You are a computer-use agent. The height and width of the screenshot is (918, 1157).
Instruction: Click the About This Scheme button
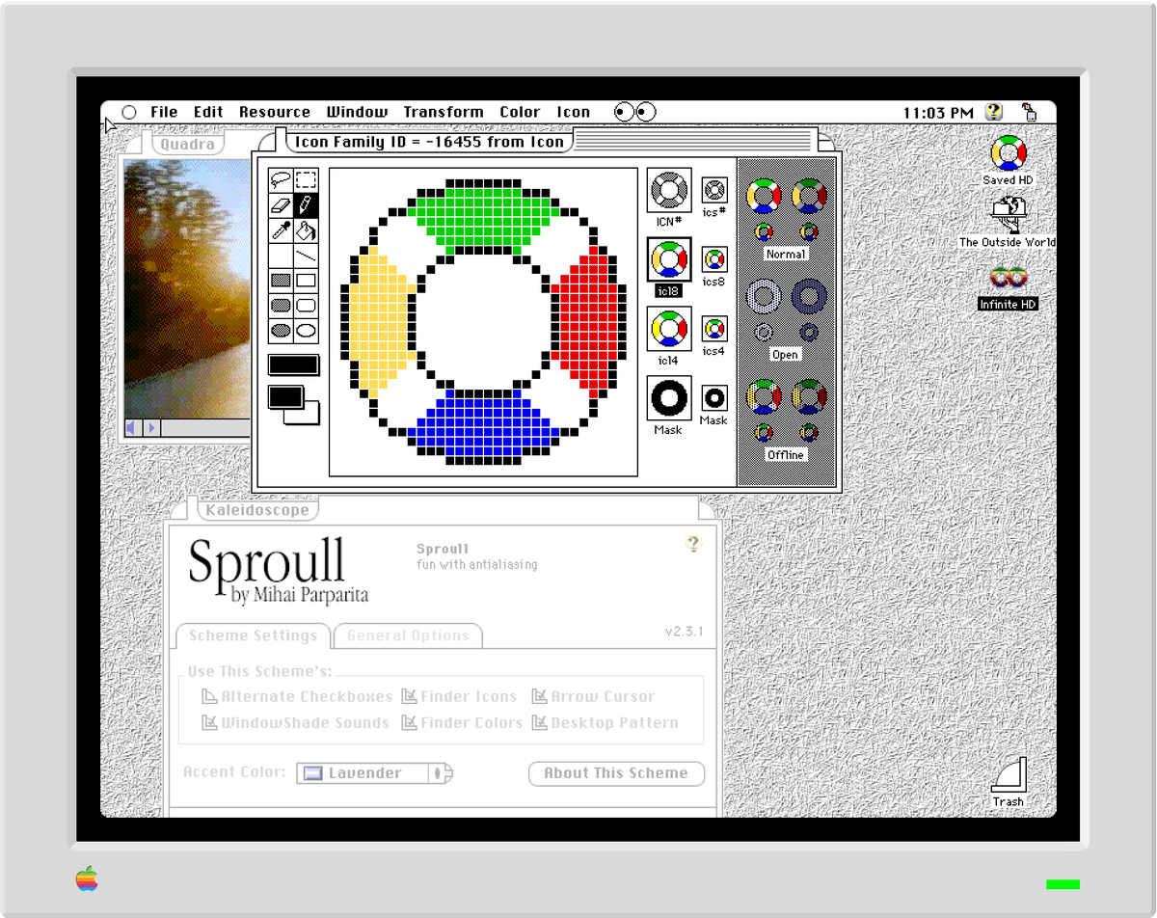[616, 773]
